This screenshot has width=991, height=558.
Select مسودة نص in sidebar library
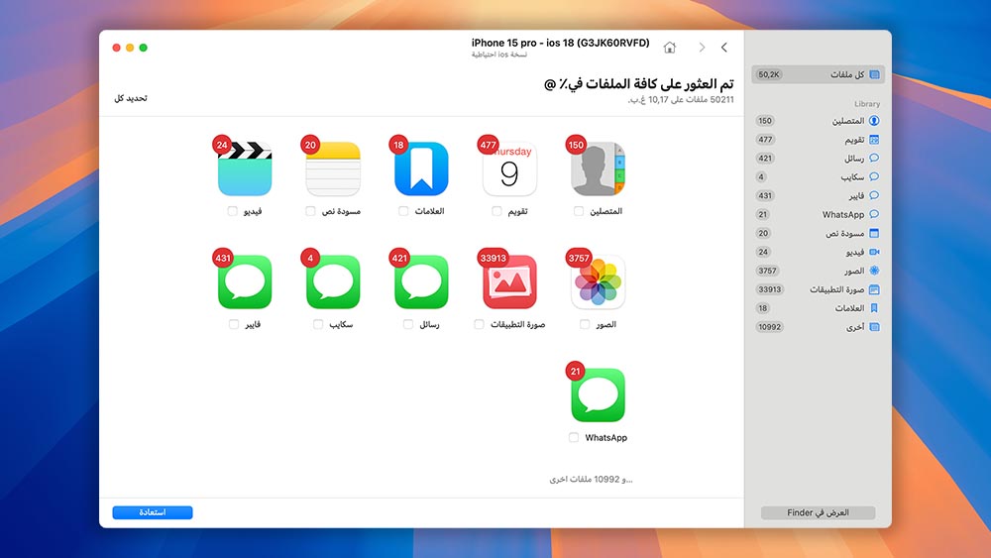click(x=818, y=233)
